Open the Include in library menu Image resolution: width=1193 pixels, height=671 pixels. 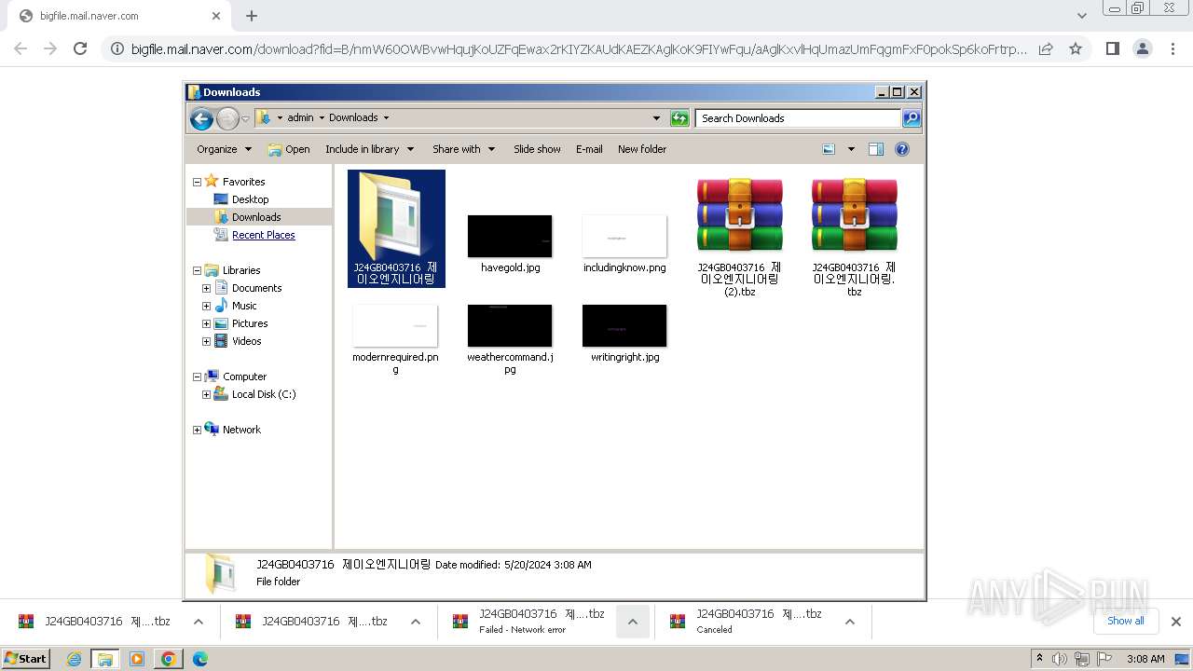coord(368,149)
